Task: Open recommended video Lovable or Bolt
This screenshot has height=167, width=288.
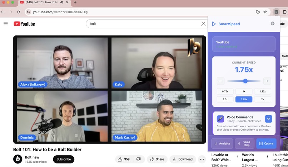Action: tap(222, 157)
